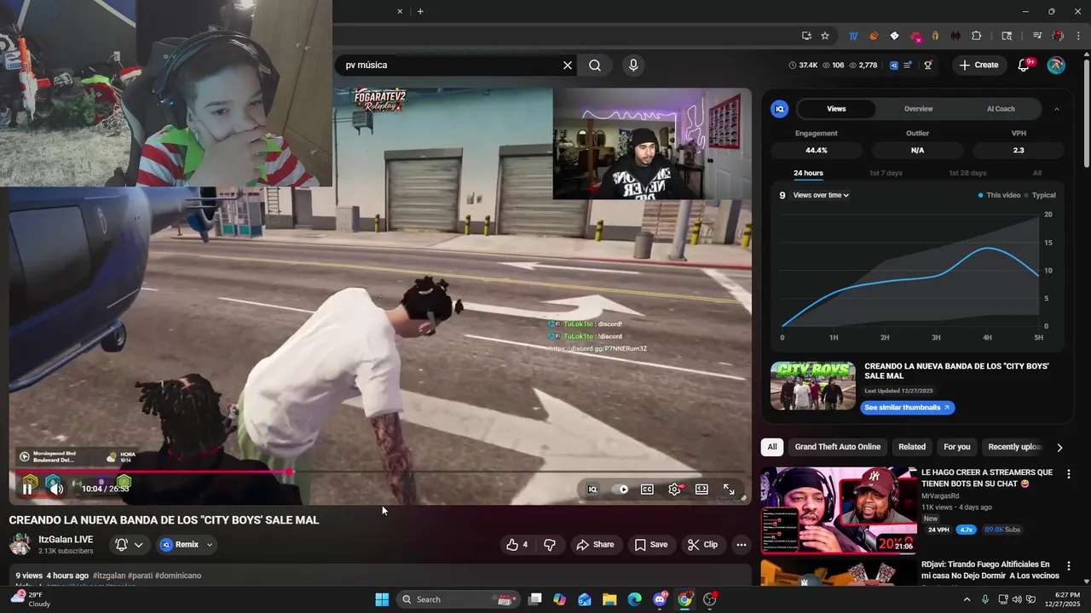Open notification bell dropdown for channel
The width and height of the screenshot is (1091, 613).
130,545
